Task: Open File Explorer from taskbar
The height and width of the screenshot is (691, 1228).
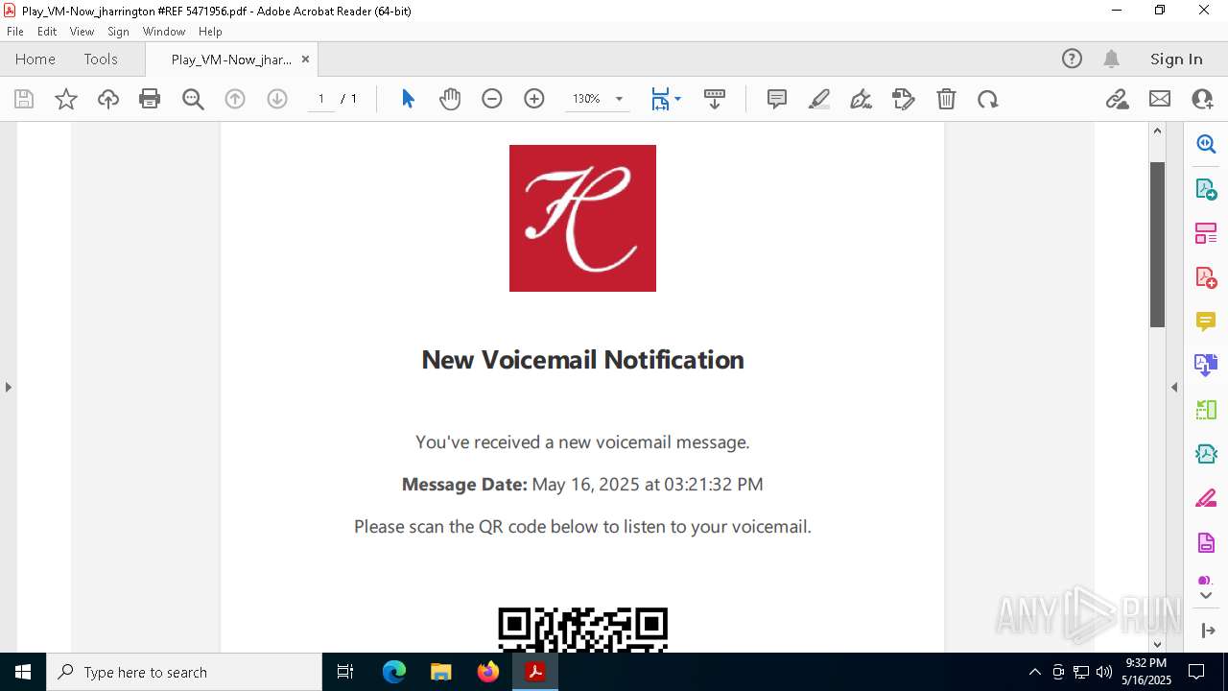Action: (441, 672)
